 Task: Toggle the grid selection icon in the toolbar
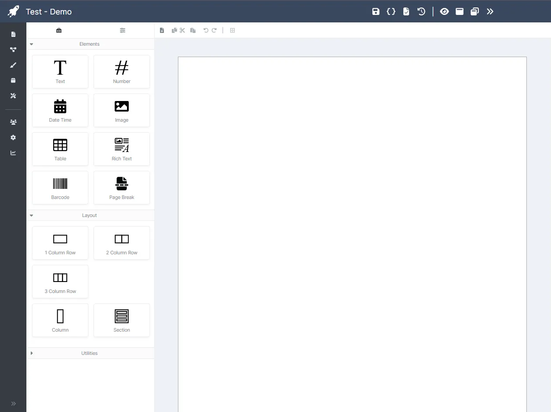click(232, 30)
